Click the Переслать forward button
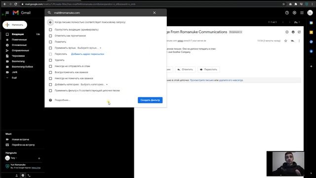 coord(208,69)
